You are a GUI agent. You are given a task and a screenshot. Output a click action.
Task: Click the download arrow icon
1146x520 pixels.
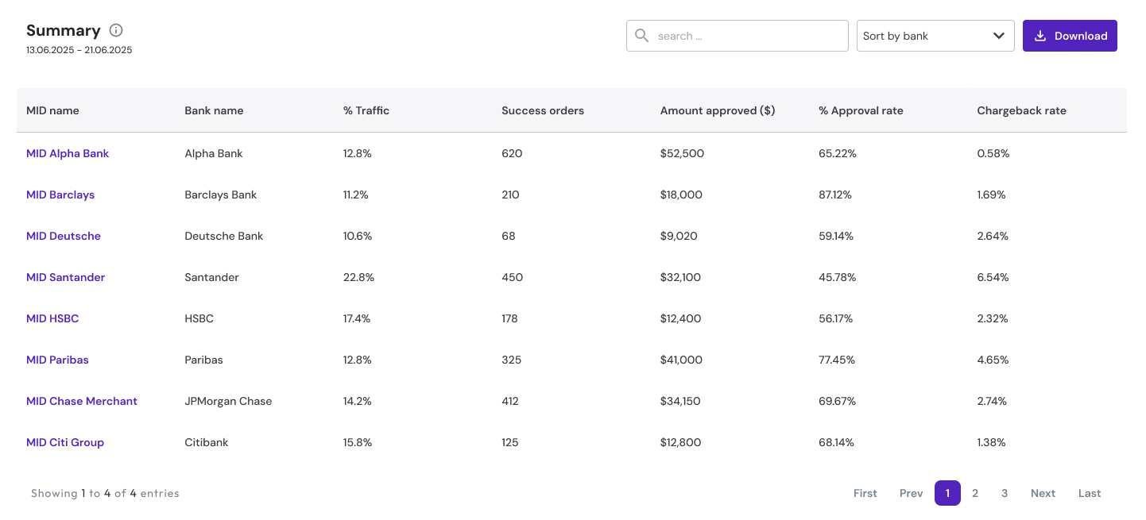coord(1040,36)
